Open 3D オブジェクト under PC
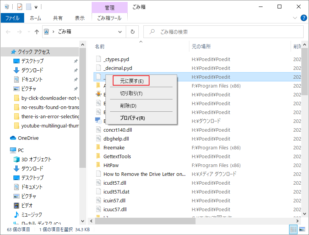The image size is (309, 235). (36, 159)
